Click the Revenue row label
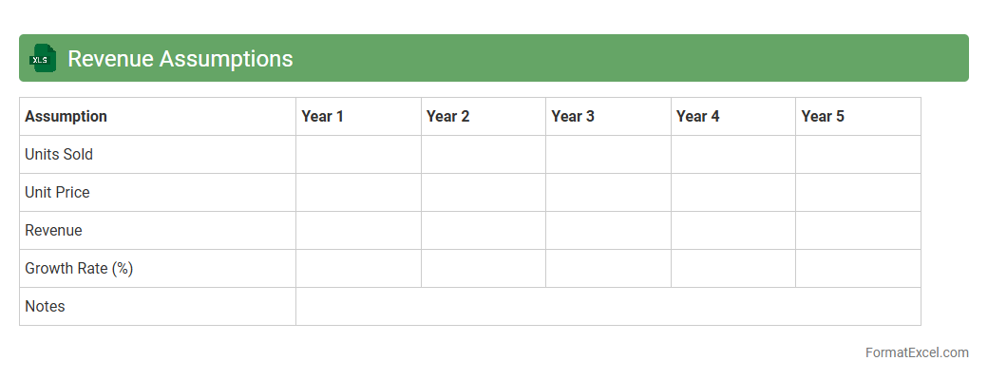The height and width of the screenshot is (380, 988). 53,230
